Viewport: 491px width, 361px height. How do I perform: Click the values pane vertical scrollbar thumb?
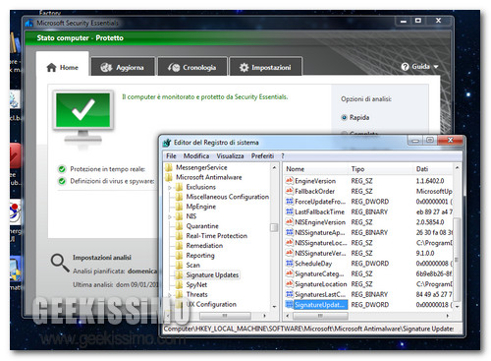[x=457, y=260]
